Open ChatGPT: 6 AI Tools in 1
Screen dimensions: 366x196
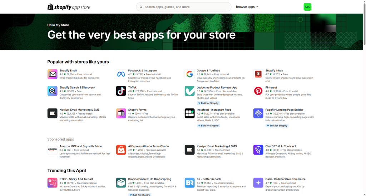[281, 146]
